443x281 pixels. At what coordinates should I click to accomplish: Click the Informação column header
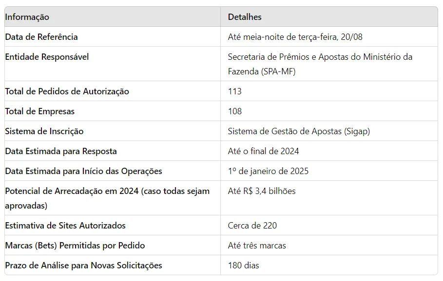(27, 17)
